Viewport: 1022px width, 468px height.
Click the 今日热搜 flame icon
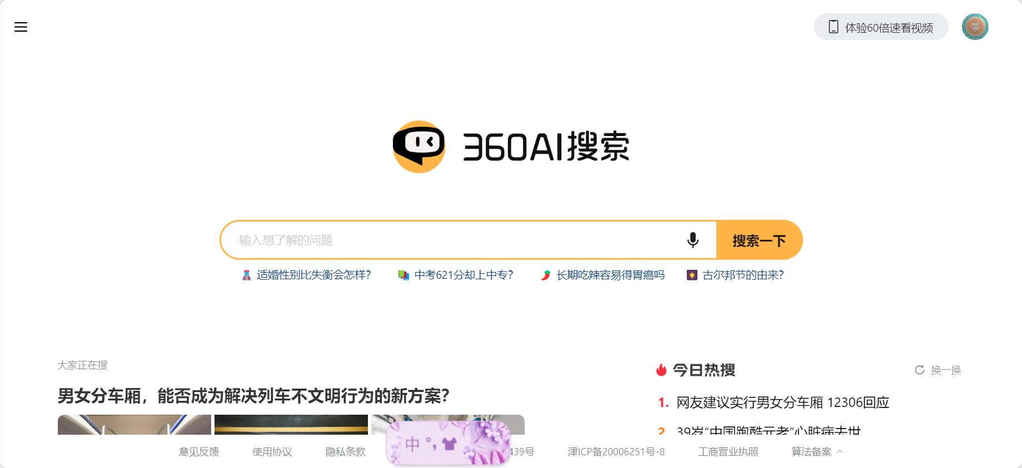(661, 370)
